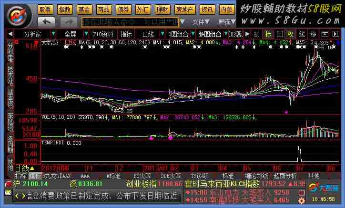Click the small square icon beside the ticker
Image resolution: width=345 pixels, height=208 pixels.
[302, 193]
